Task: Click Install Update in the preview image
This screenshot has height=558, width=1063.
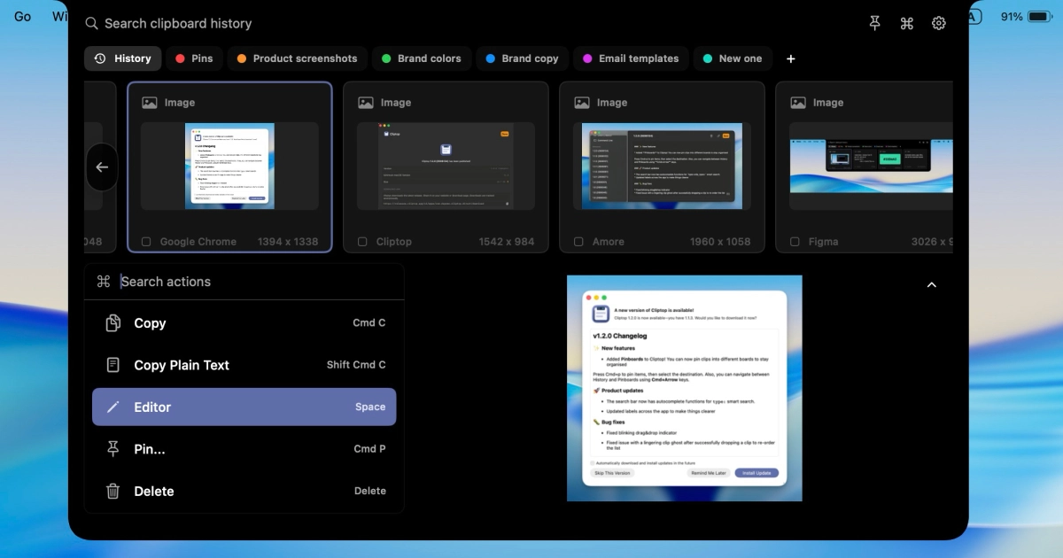Action: point(757,473)
